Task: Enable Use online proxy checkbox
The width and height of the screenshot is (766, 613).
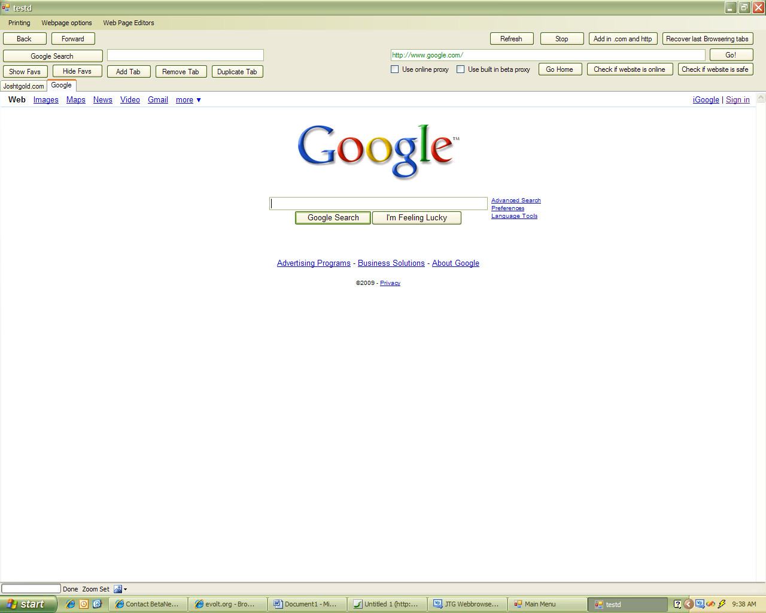Action: pyautogui.click(x=394, y=69)
